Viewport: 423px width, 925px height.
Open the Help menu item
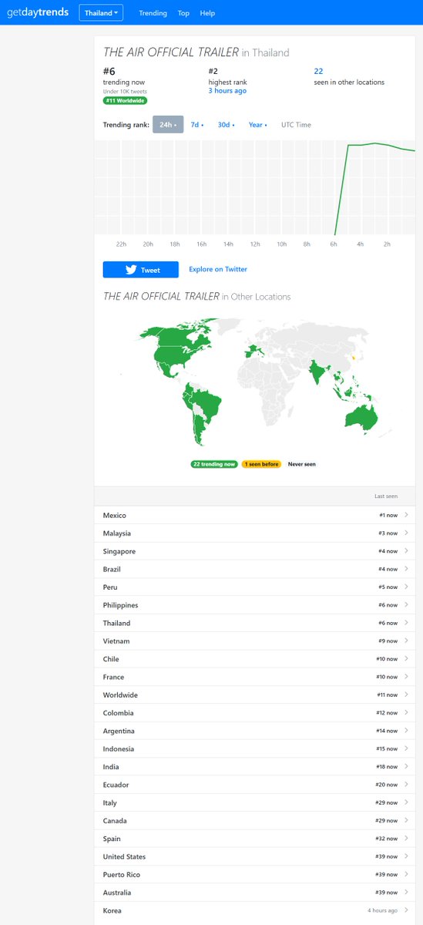[207, 13]
